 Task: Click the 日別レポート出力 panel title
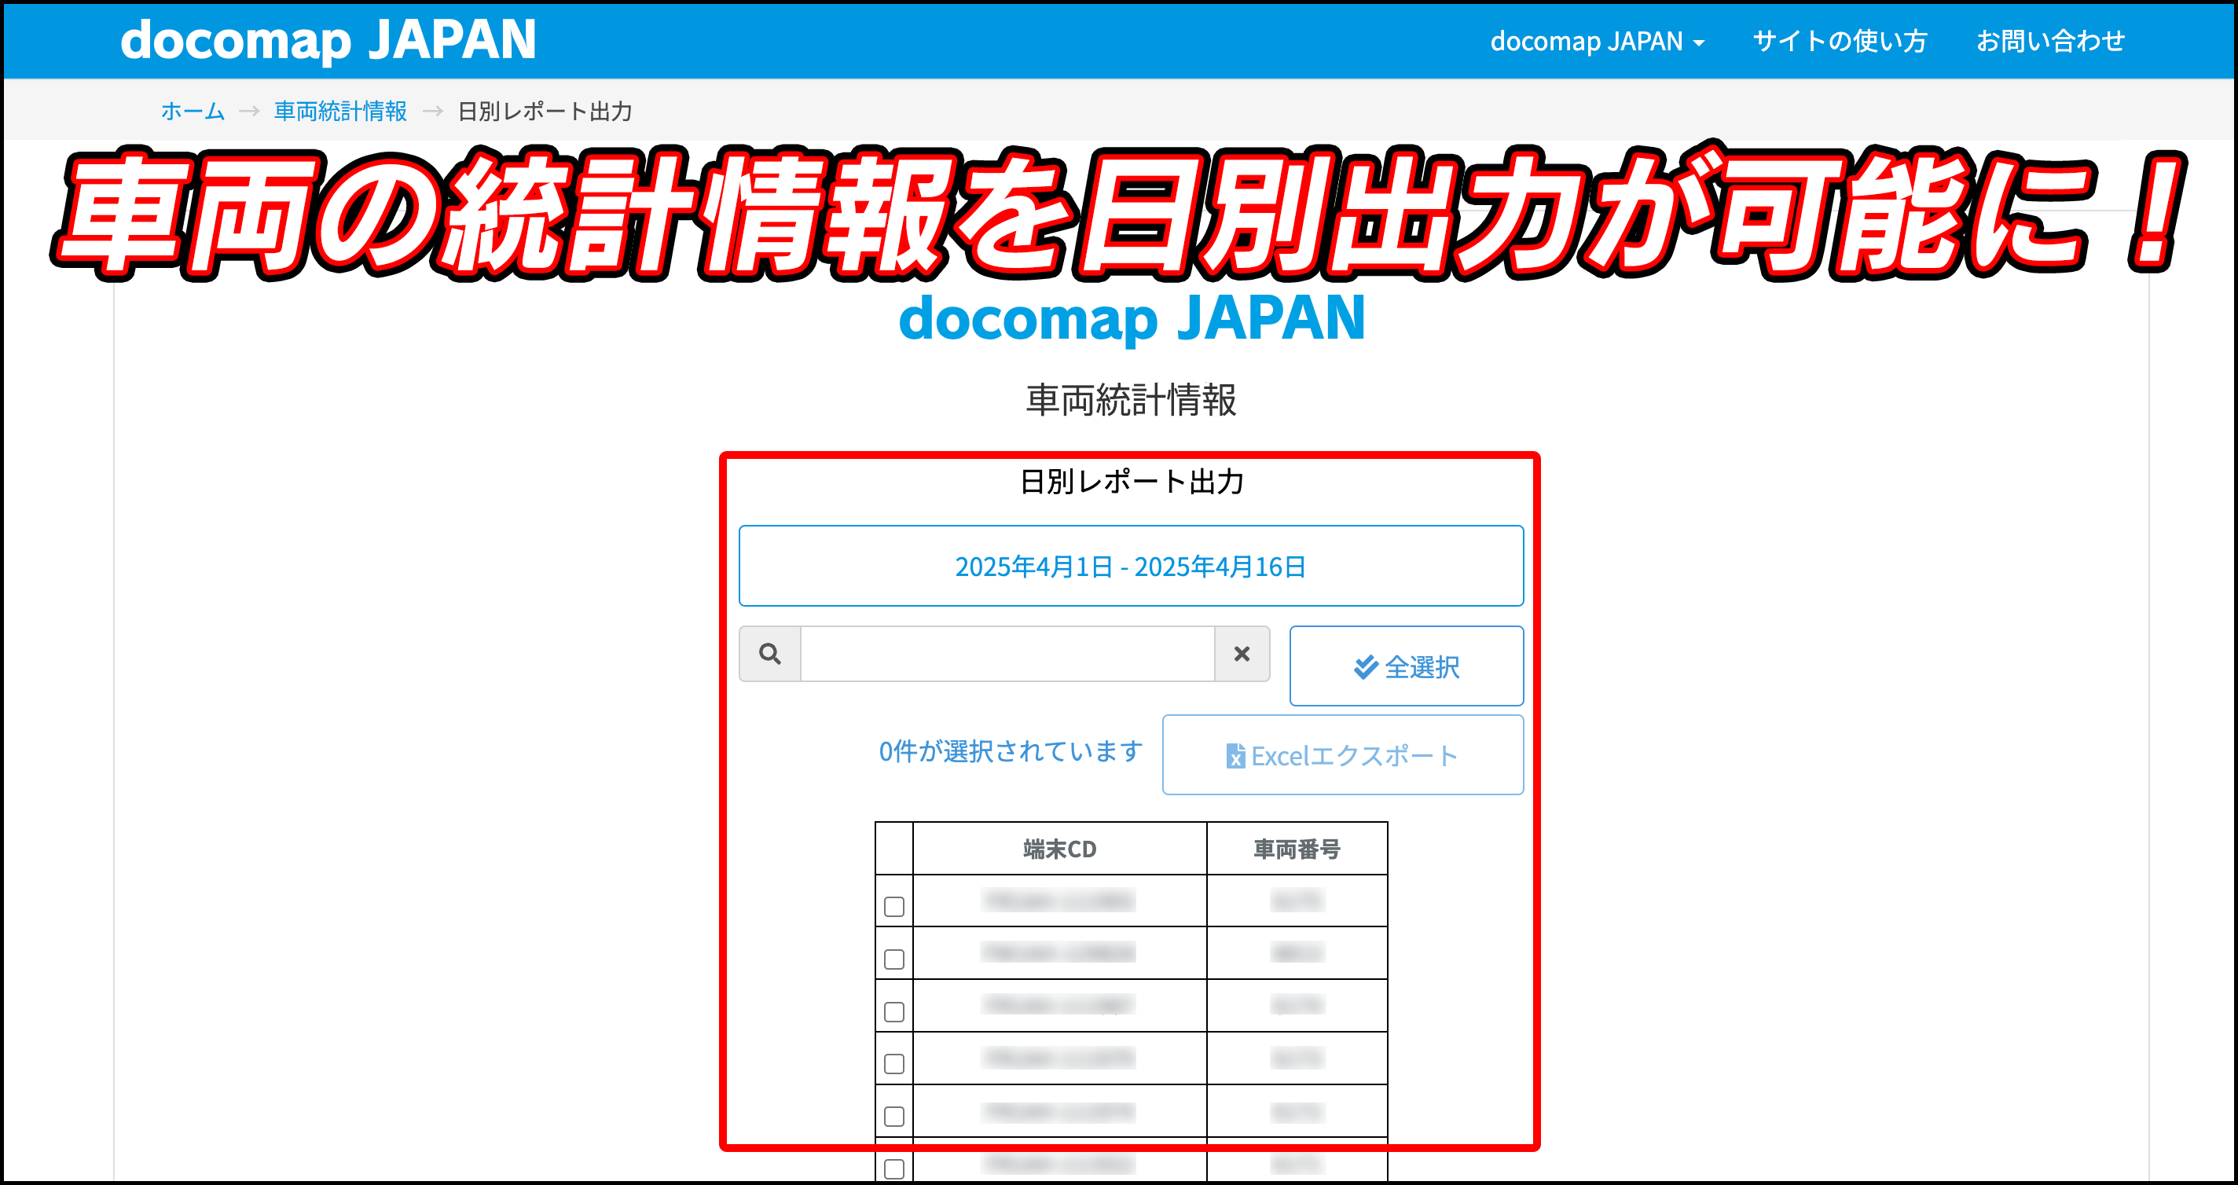1131,481
